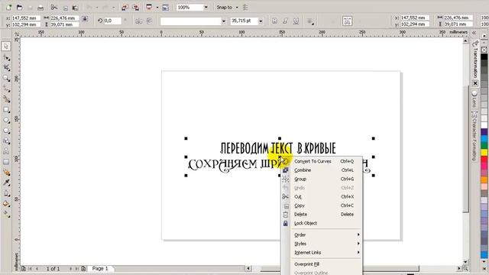Viewport: 489px width, 275px height.
Task: Choose Copy from the context menu
Action: (x=322, y=205)
